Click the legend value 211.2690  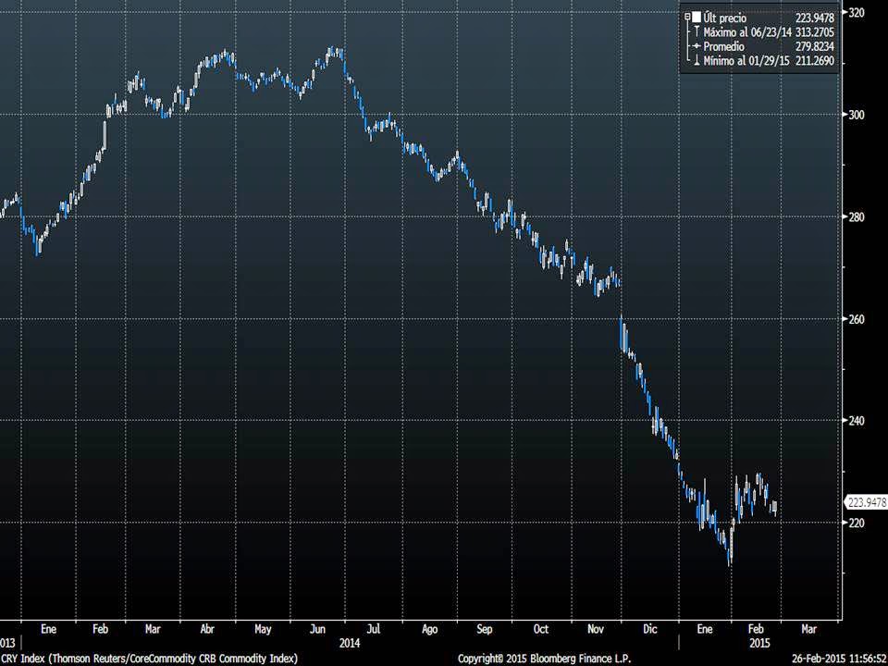pos(814,61)
